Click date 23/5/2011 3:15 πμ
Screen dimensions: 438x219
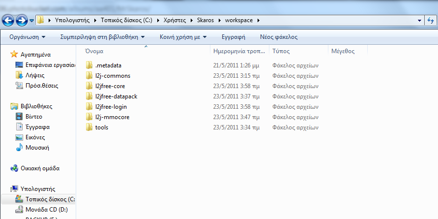[x=236, y=76]
